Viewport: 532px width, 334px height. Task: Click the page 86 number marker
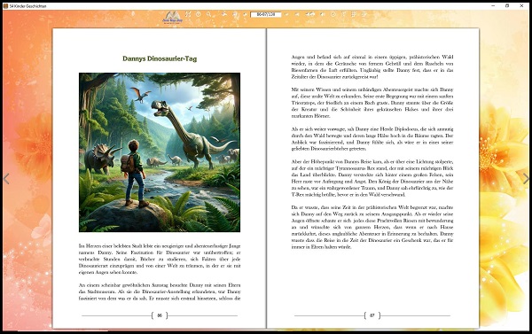[x=160, y=315]
